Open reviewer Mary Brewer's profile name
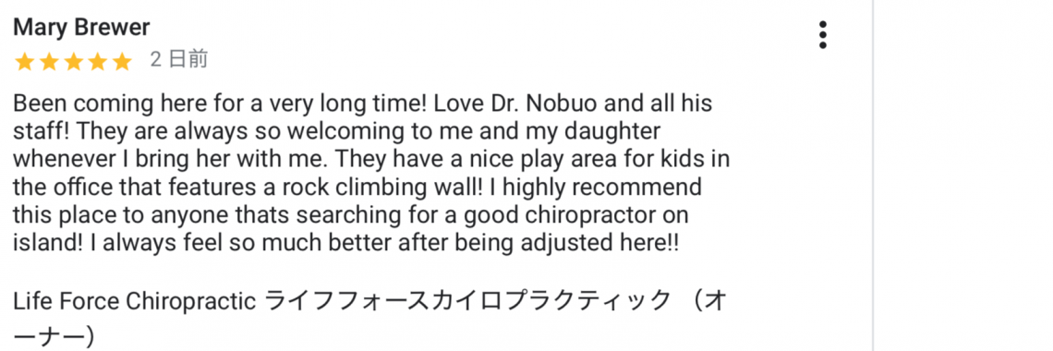Screen dimensions: 1053x351 [81, 28]
